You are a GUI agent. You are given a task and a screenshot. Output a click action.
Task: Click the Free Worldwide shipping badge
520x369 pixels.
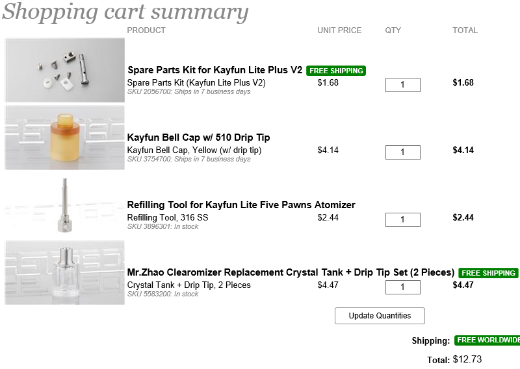(x=487, y=340)
